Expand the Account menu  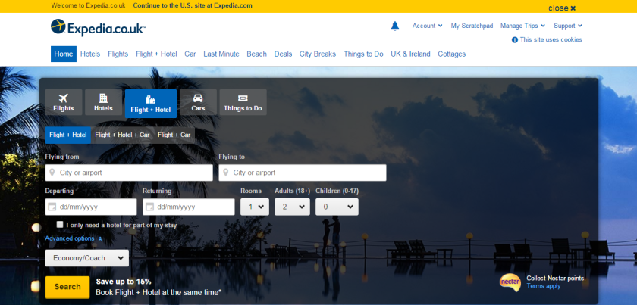pos(427,26)
